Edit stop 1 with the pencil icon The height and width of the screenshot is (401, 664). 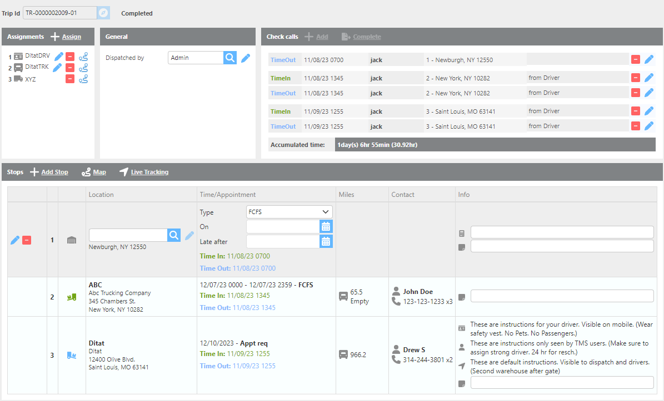(15, 240)
